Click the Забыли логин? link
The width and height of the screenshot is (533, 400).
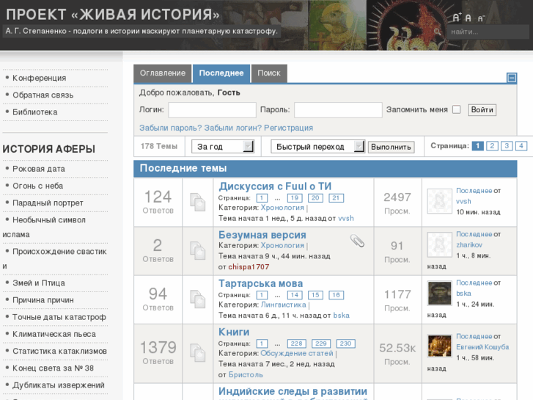(x=233, y=128)
